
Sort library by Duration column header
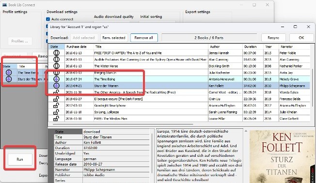[x=253, y=46]
